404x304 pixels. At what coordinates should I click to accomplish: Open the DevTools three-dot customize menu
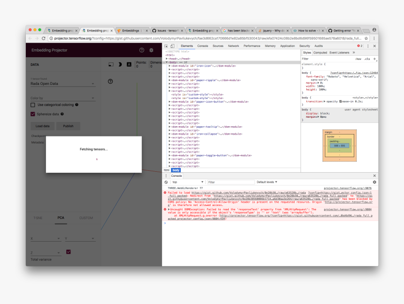368,46
